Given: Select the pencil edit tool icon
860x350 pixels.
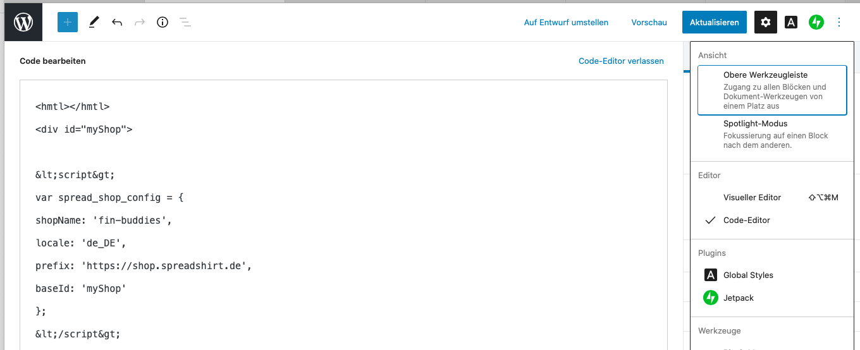Looking at the screenshot, I should [94, 22].
